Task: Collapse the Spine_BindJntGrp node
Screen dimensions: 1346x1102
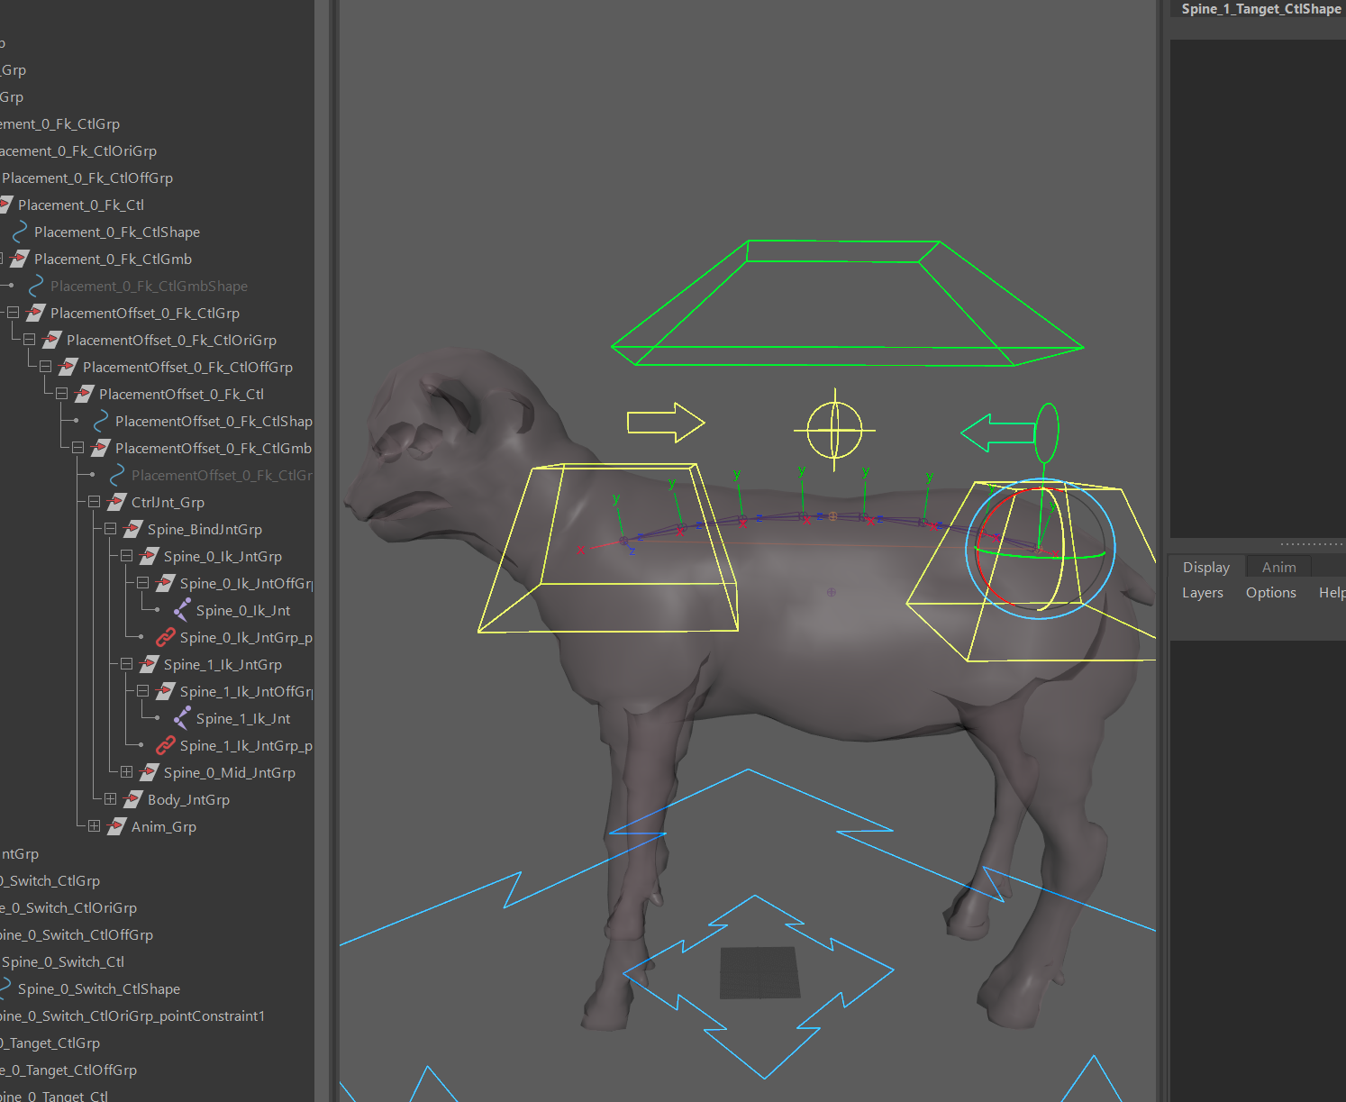Action: (x=111, y=529)
